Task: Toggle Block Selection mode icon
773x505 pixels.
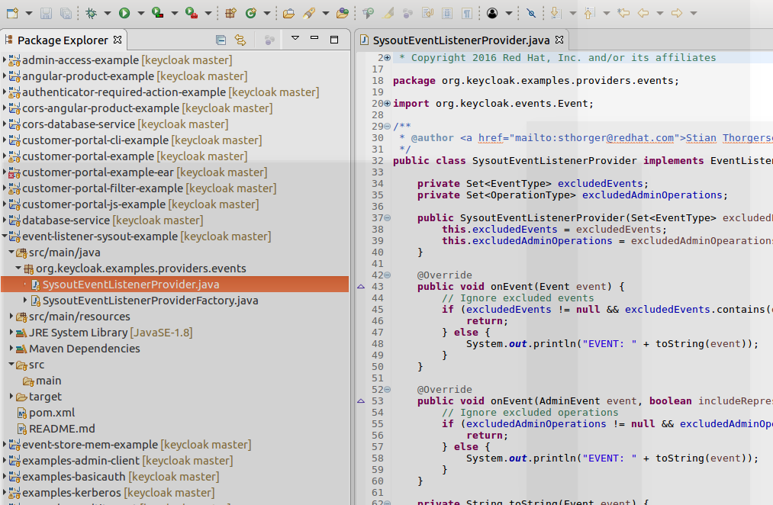Action: (447, 13)
